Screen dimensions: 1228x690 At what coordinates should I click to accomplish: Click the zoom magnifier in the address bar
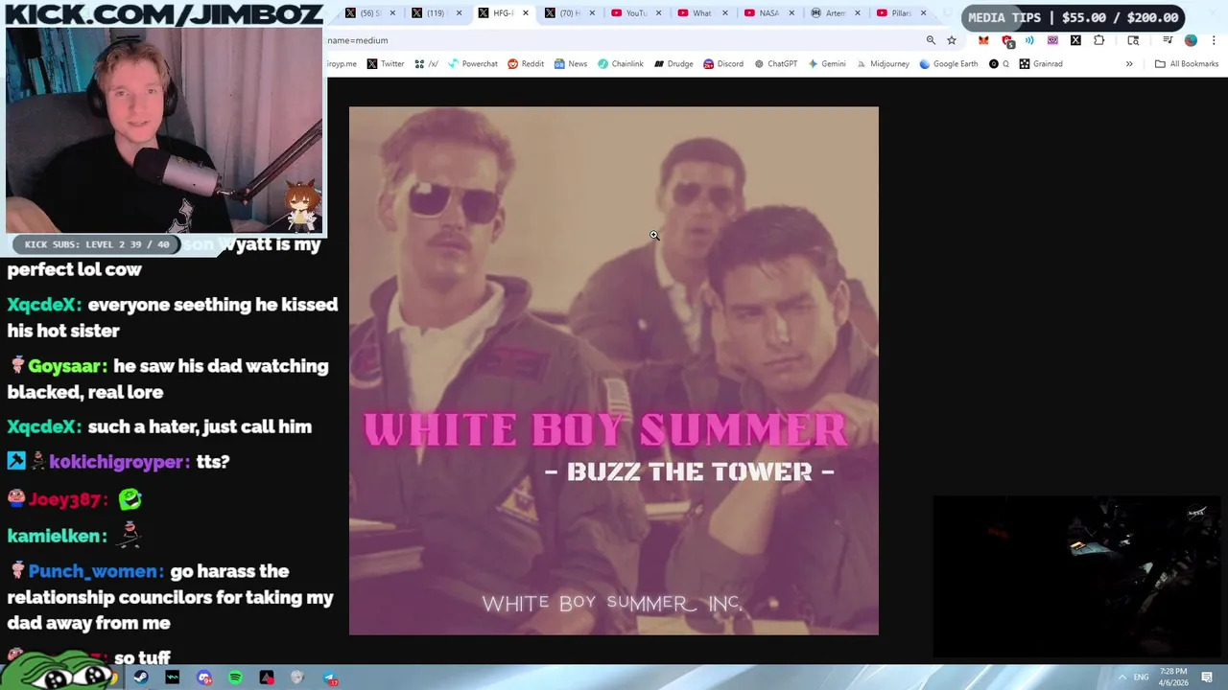coord(931,40)
